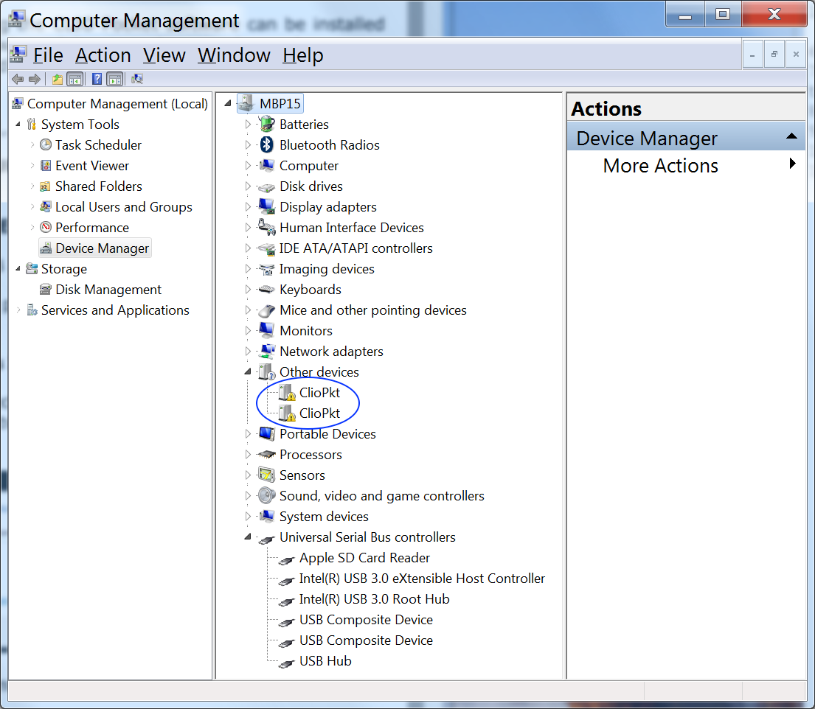The width and height of the screenshot is (815, 709).
Task: Click the Scan for hardware changes icon
Action: tap(137, 79)
